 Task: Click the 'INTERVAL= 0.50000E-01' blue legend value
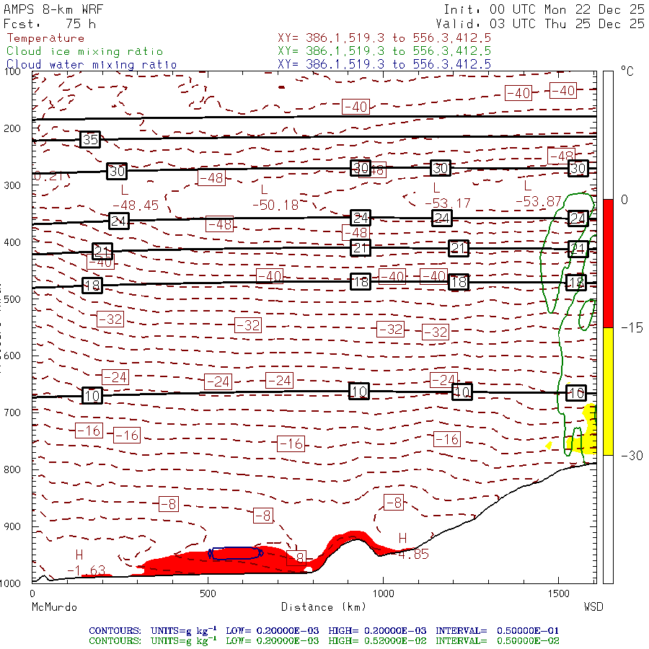497,631
